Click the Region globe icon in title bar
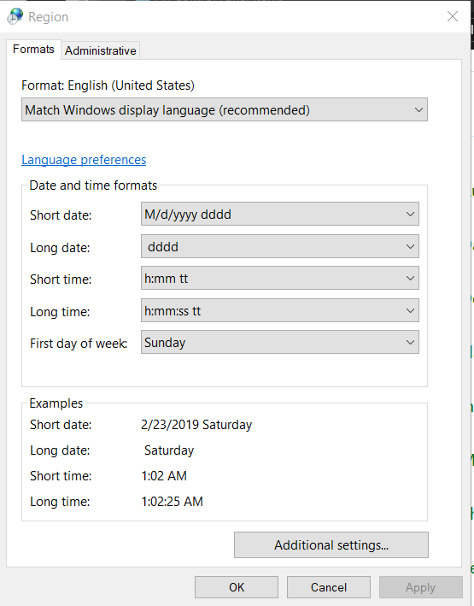474x606 pixels. [15, 16]
